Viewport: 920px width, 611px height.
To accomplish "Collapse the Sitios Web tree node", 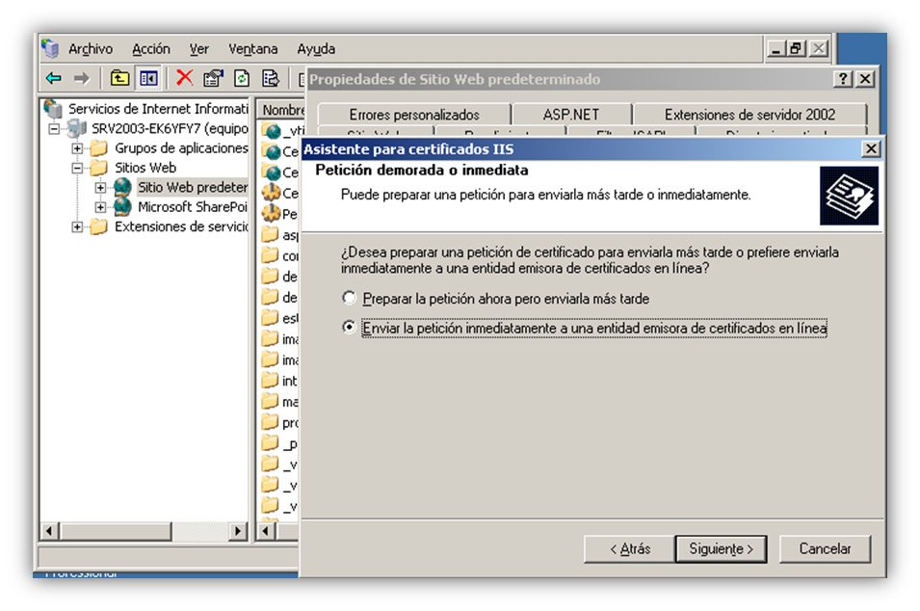I will click(77, 168).
